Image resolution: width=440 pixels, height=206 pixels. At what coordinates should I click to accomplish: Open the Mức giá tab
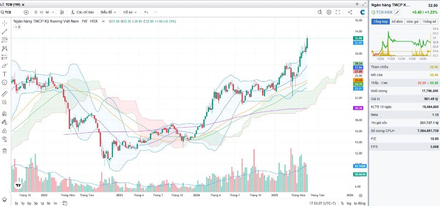click(x=412, y=22)
